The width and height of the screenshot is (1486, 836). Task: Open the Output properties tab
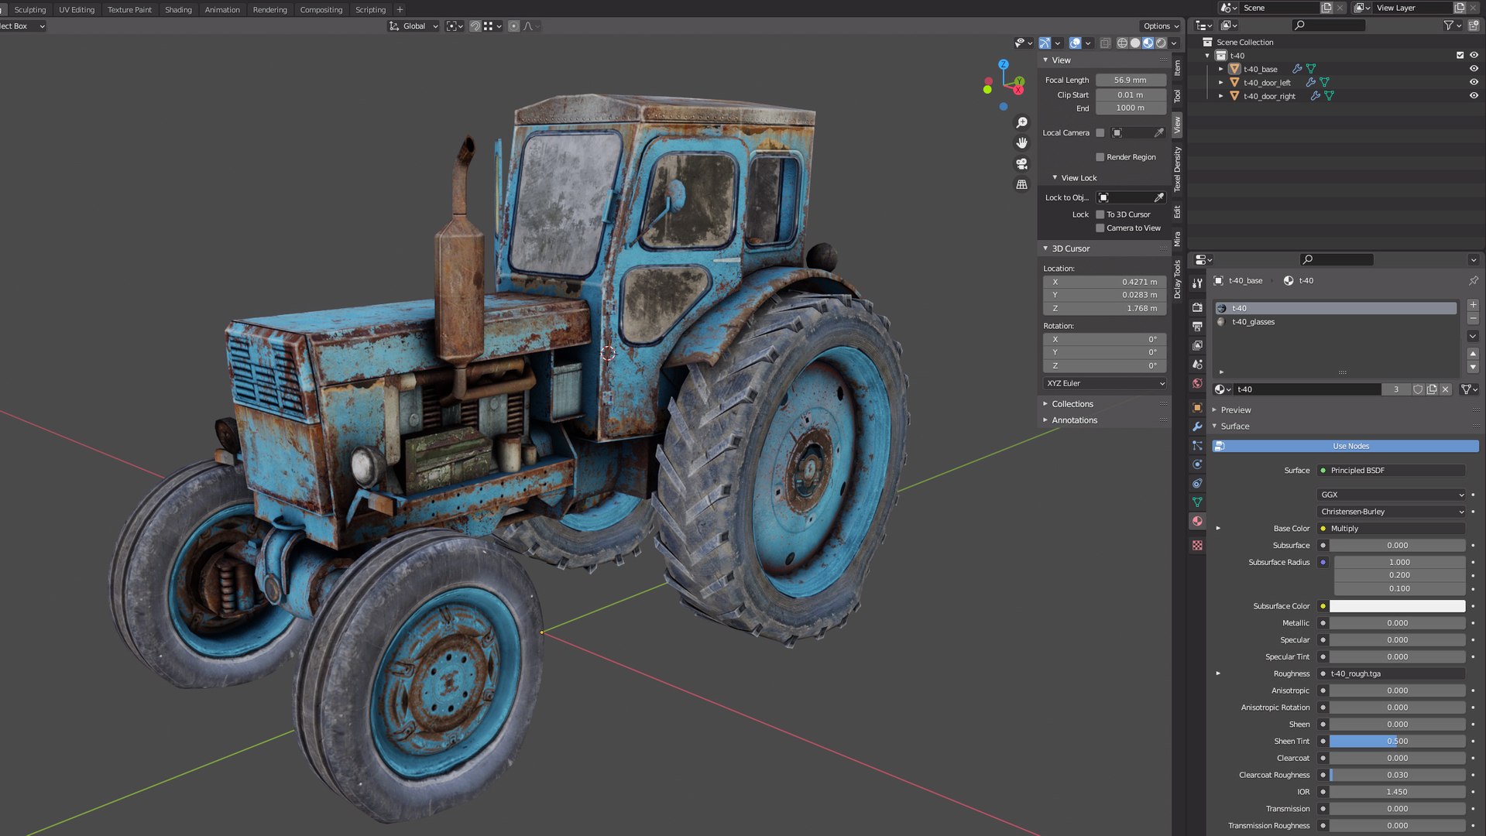click(1197, 326)
